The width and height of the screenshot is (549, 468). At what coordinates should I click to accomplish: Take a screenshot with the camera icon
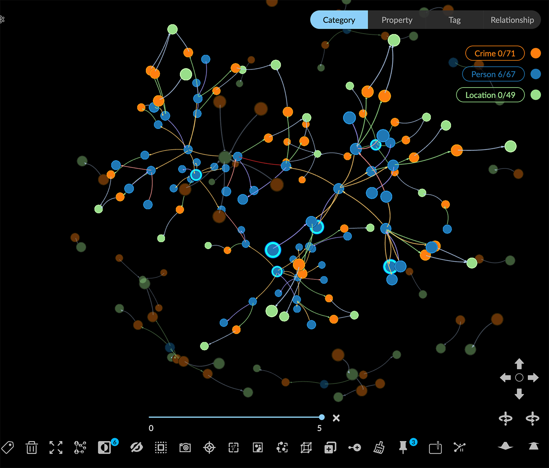(185, 448)
